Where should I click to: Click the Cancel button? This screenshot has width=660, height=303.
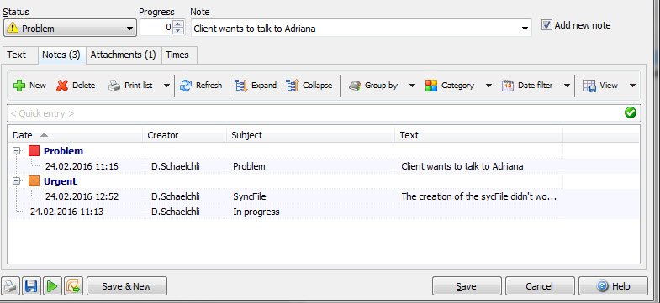click(539, 286)
